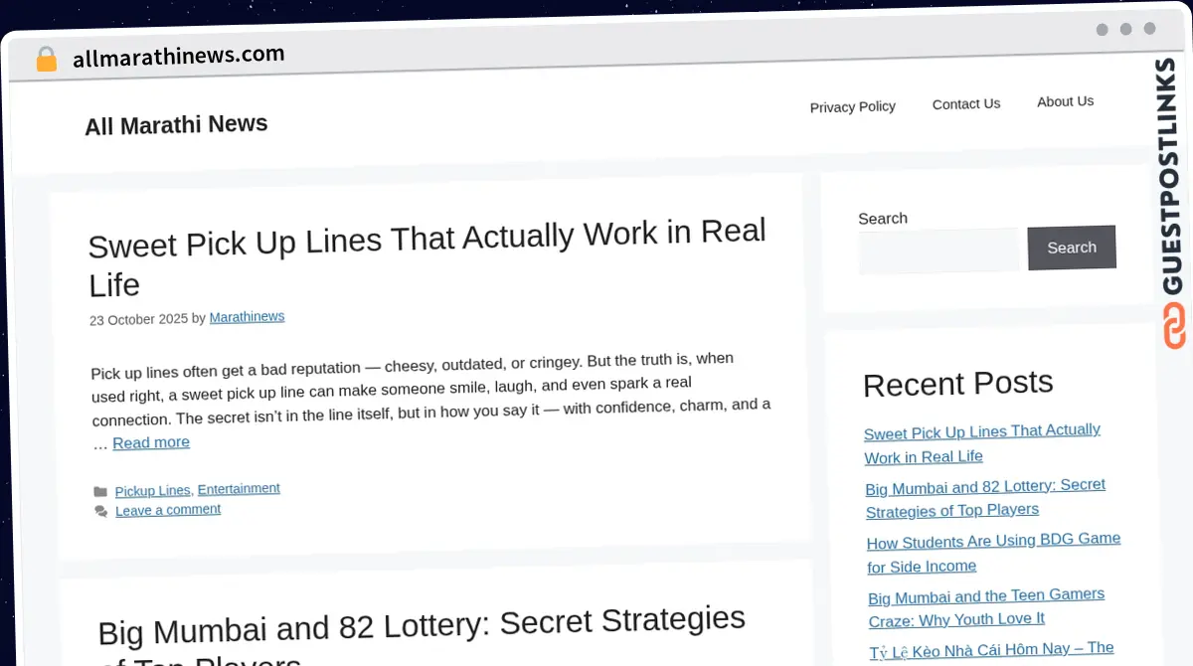Image resolution: width=1193 pixels, height=666 pixels.
Task: Click the allmarathinews.com address text
Action: [179, 56]
